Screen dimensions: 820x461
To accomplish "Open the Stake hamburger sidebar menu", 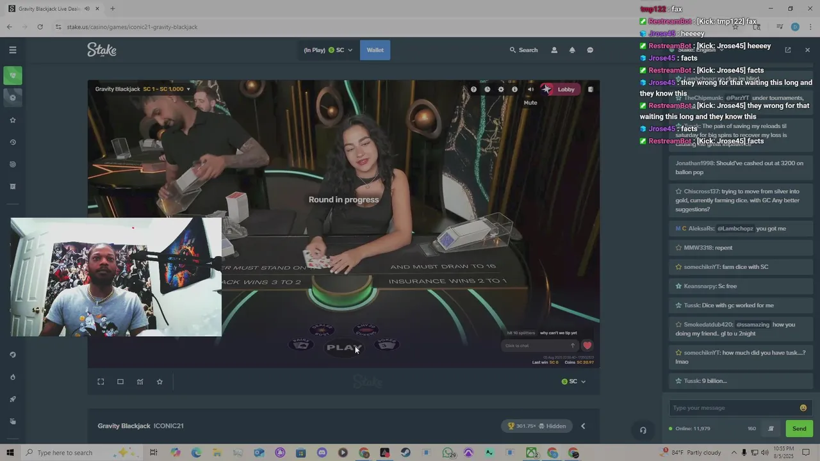I will (12, 50).
